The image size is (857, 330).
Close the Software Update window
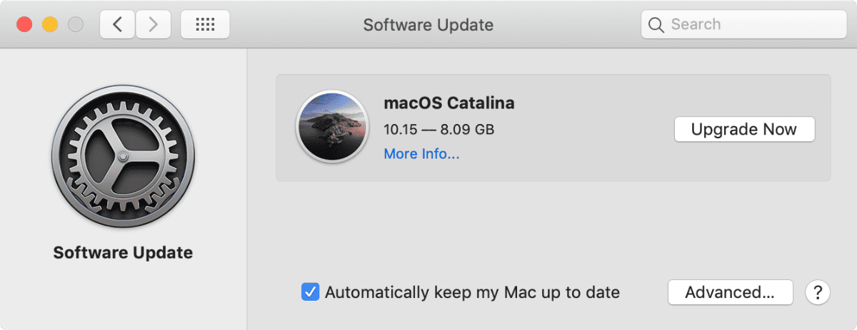(25, 25)
